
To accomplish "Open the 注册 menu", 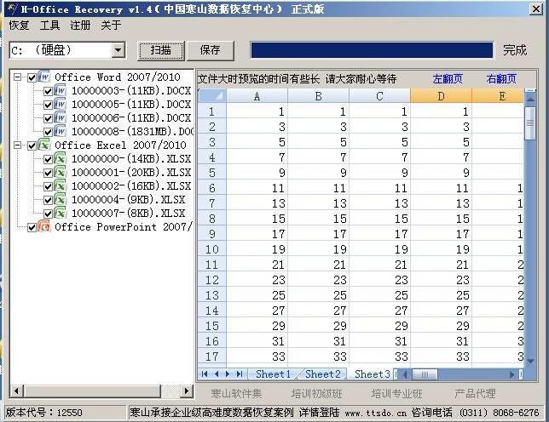I will point(80,26).
